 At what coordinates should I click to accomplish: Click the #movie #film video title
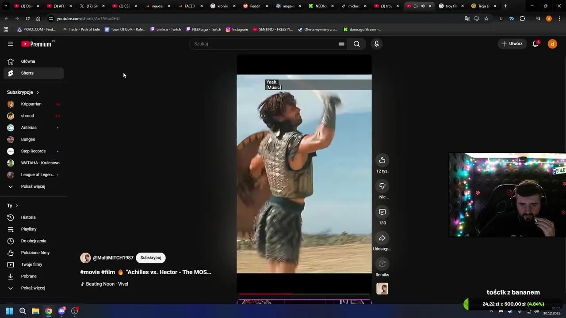[x=145, y=272]
